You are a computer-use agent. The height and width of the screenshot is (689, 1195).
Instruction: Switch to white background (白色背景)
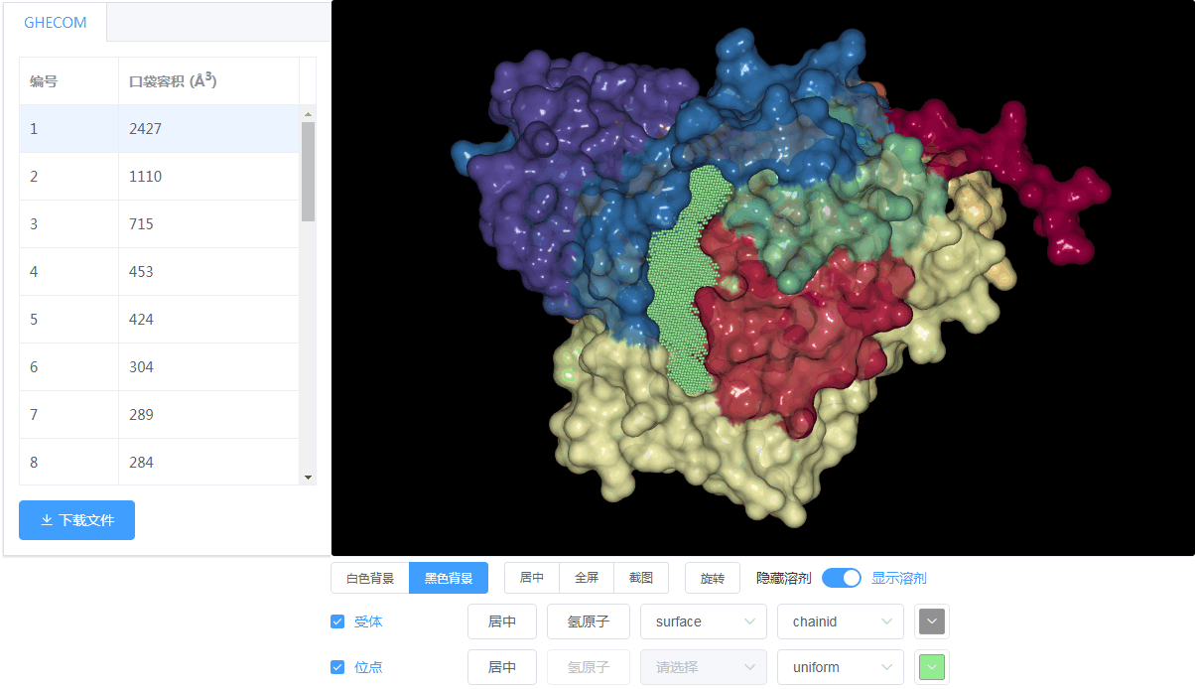369,578
